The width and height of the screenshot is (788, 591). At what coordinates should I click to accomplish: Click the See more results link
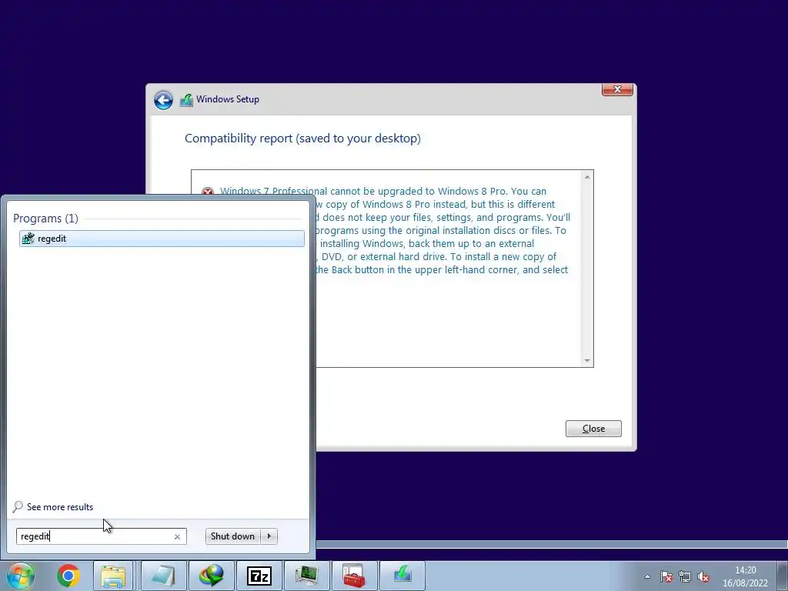60,507
